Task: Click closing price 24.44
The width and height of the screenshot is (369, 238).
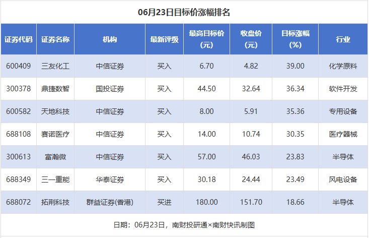Action: (251, 180)
